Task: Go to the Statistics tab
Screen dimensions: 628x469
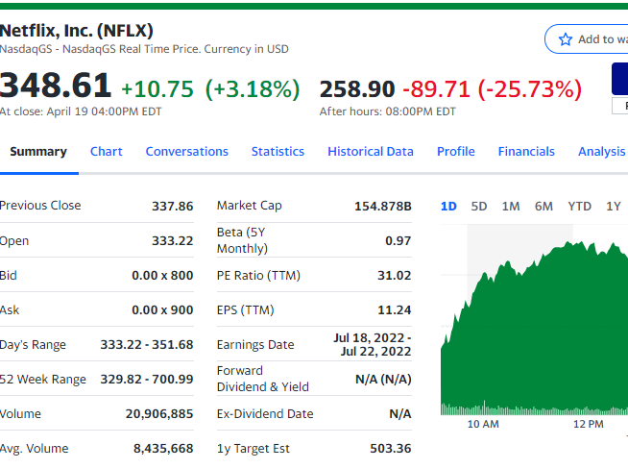Action: tap(278, 152)
